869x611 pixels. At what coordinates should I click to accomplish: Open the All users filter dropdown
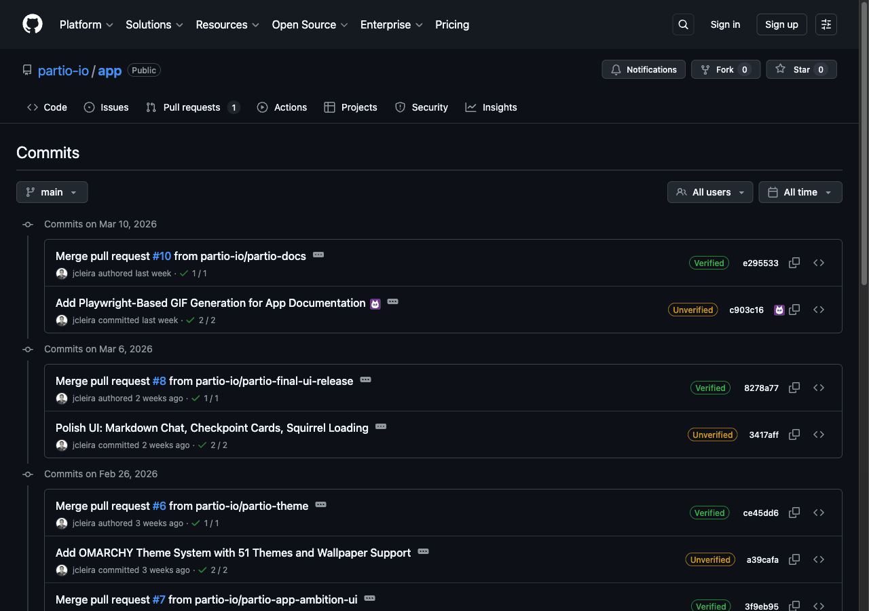coord(709,192)
